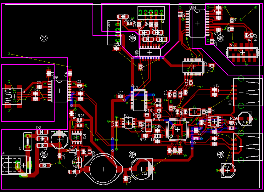Screen dimensions: 264x192
Task: Select the F1 fuse holder
Action: (x=28, y=141)
